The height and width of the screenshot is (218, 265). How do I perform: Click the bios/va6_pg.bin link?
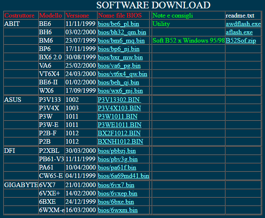point(119,66)
